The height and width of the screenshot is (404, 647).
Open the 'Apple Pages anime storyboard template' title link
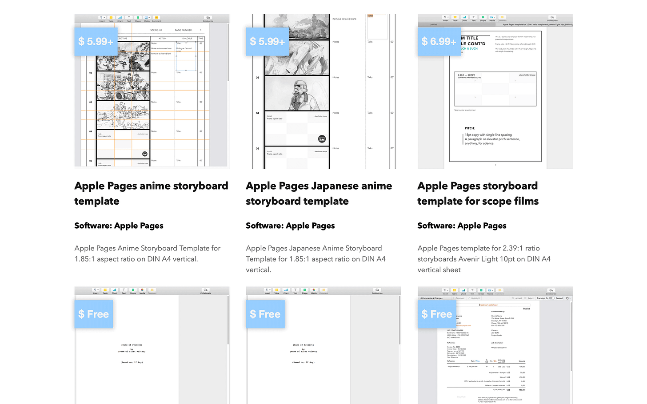point(151,194)
